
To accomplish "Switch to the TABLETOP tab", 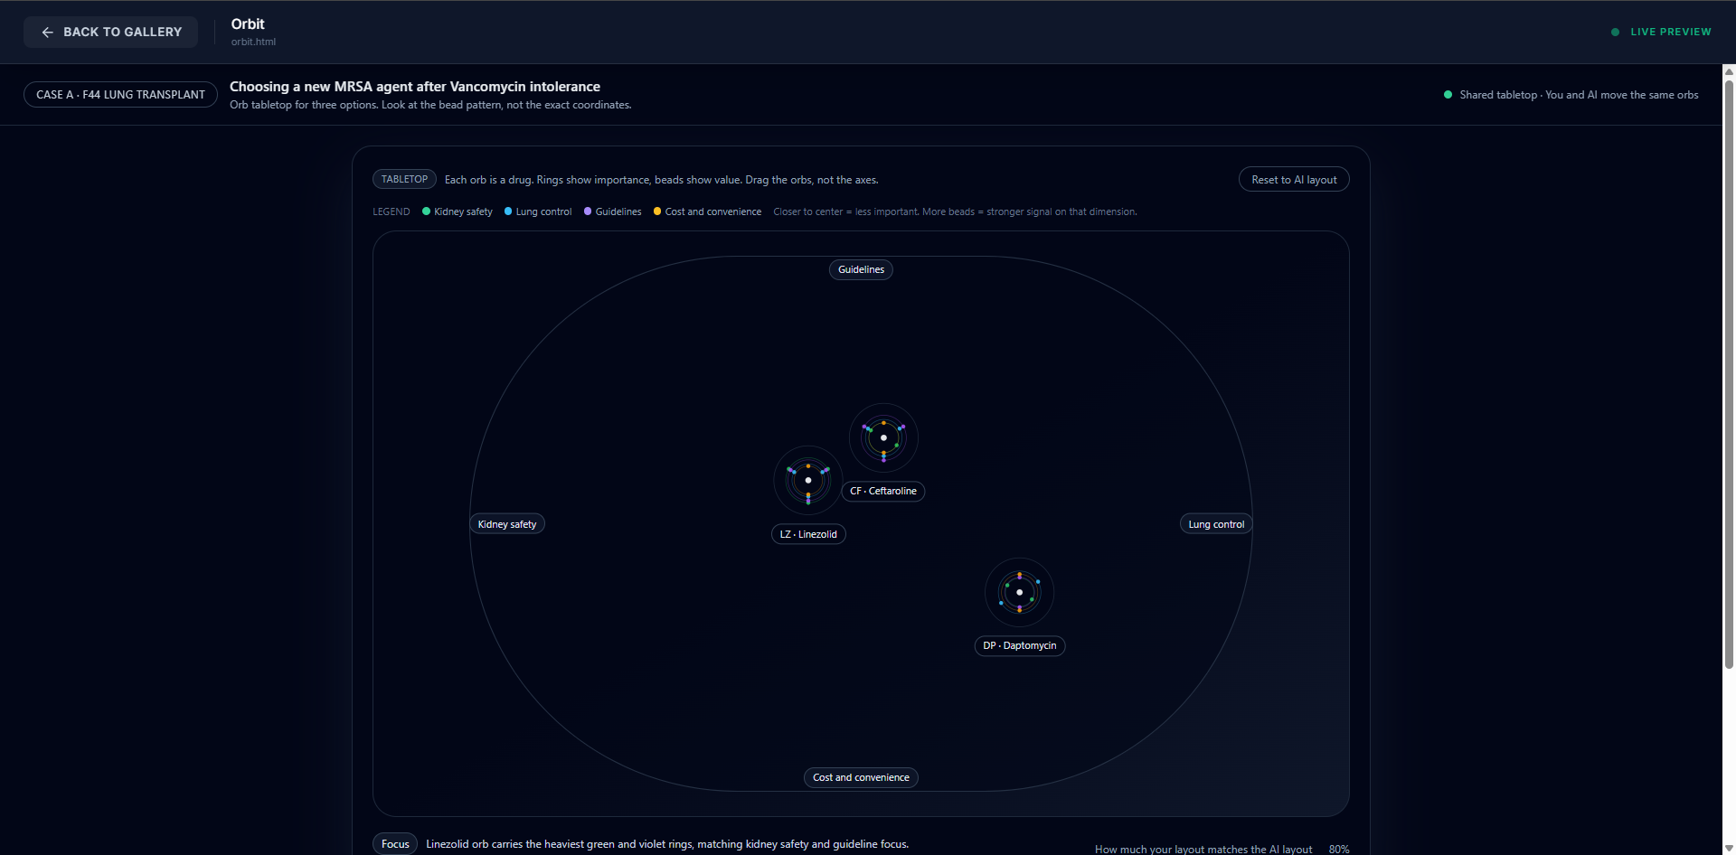I will pos(403,179).
